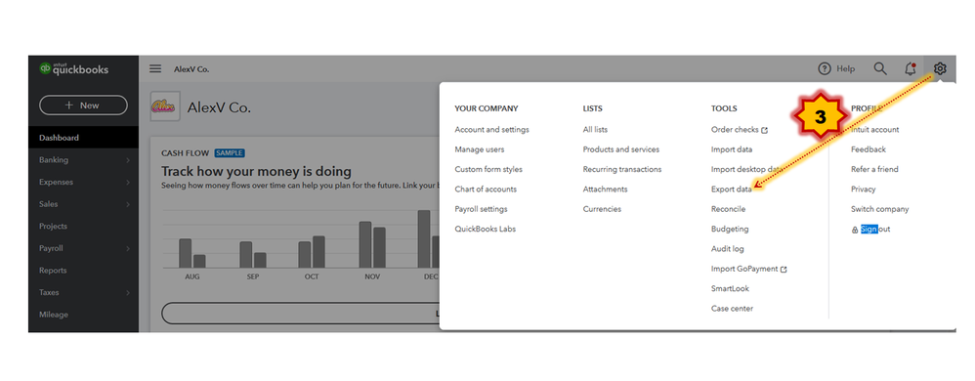Image resolution: width=975 pixels, height=381 pixels.
Task: Open Reports in the sidebar
Action: [x=53, y=271]
